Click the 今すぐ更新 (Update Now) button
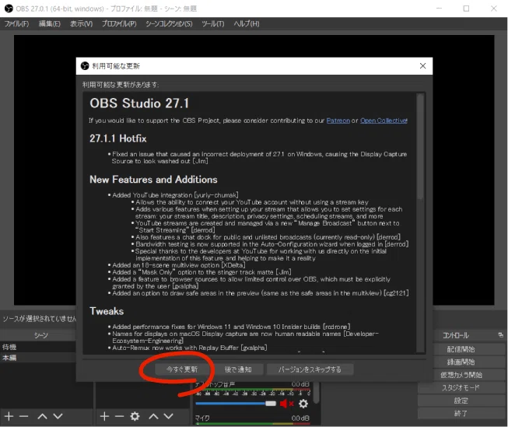508x427 pixels. tap(182, 369)
